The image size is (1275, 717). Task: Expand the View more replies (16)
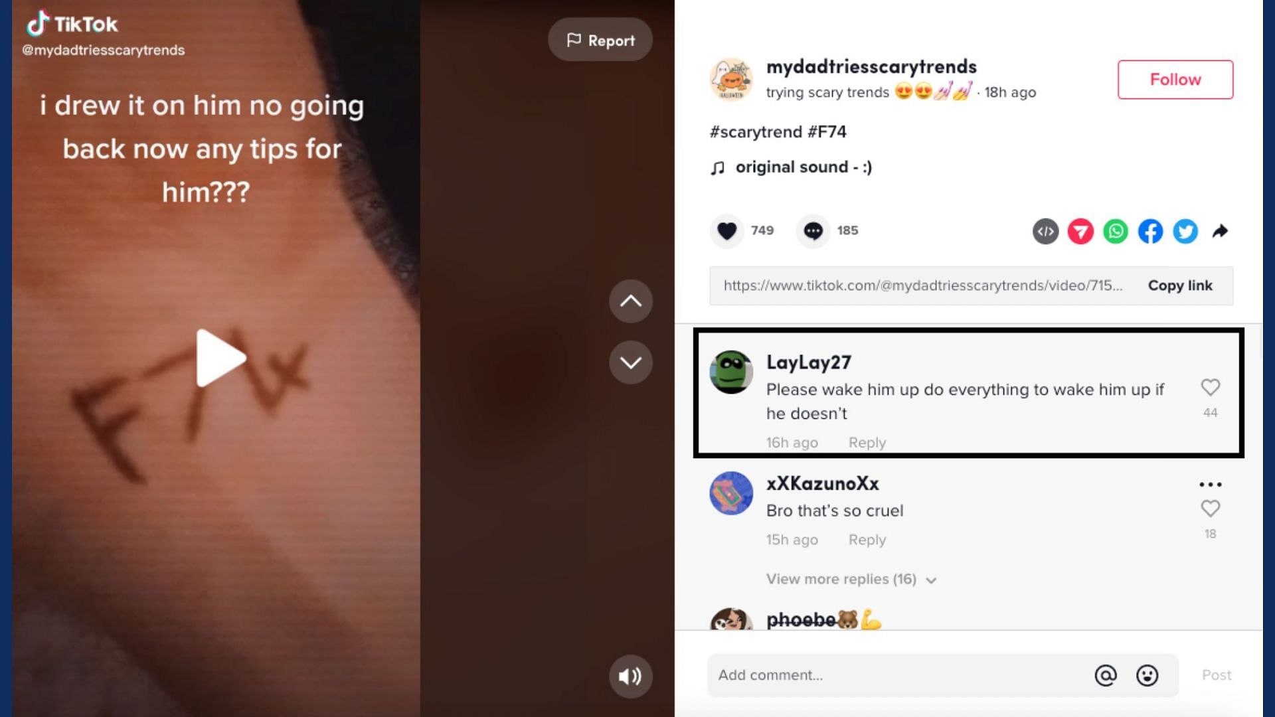point(849,579)
